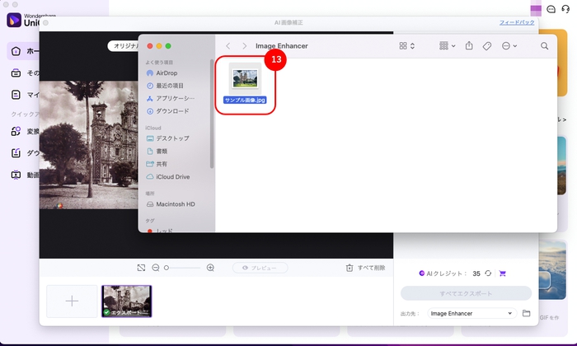Click the chat message icon top right
The image size is (577, 346).
click(x=551, y=9)
